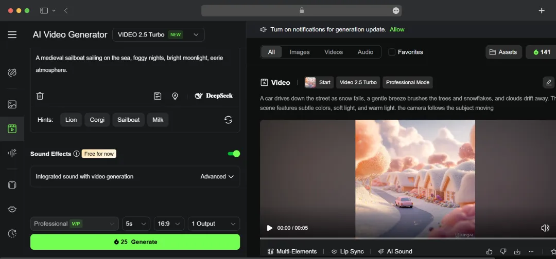The height and width of the screenshot is (259, 556).
Task: Open the Professional VIP mode dropdown
Action: pos(75,224)
